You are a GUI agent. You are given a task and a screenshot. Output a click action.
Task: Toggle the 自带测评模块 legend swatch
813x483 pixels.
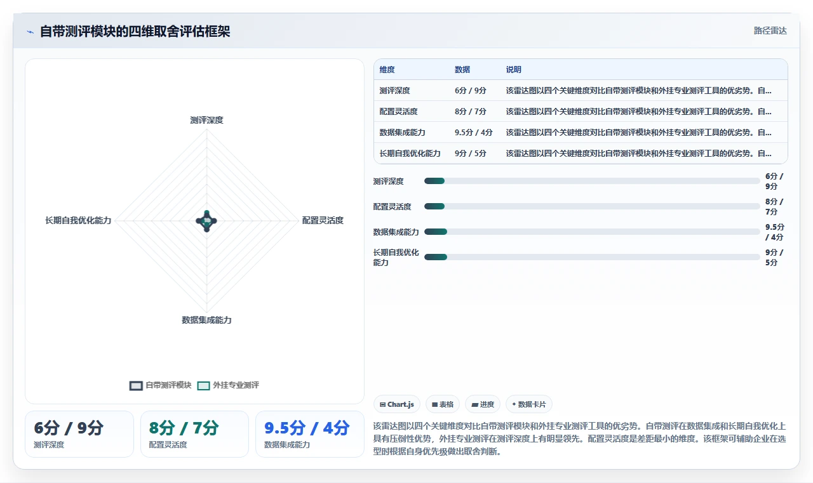pos(136,385)
